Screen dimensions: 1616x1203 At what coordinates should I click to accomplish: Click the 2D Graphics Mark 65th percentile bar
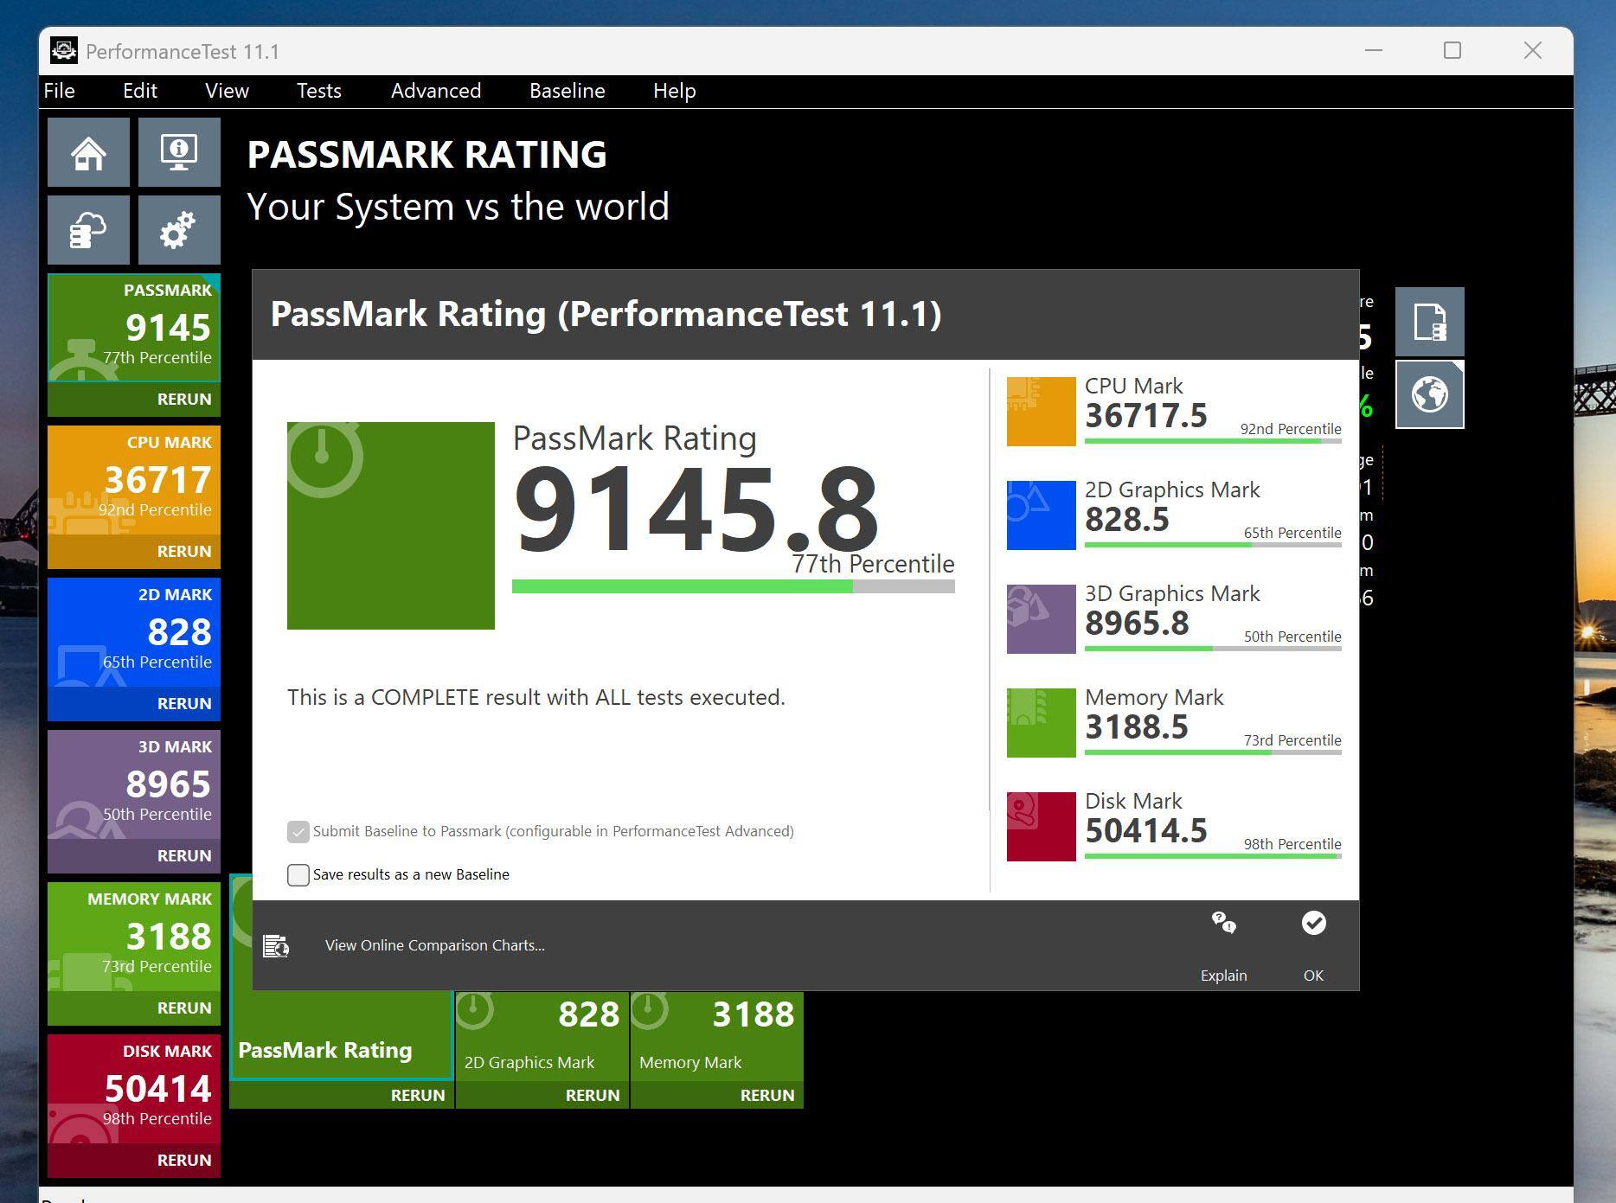[1213, 545]
